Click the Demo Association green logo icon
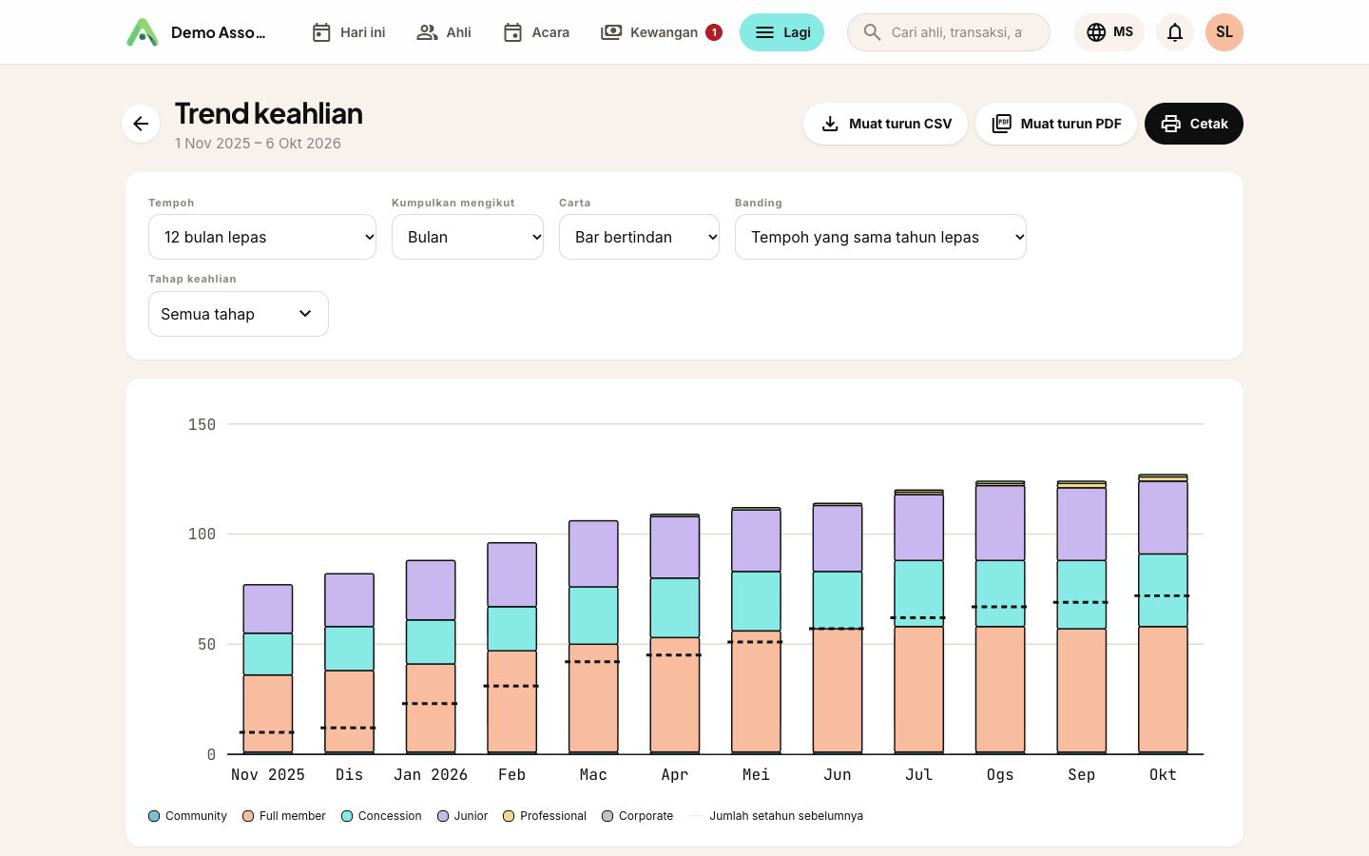The height and width of the screenshot is (856, 1369). coord(143,32)
